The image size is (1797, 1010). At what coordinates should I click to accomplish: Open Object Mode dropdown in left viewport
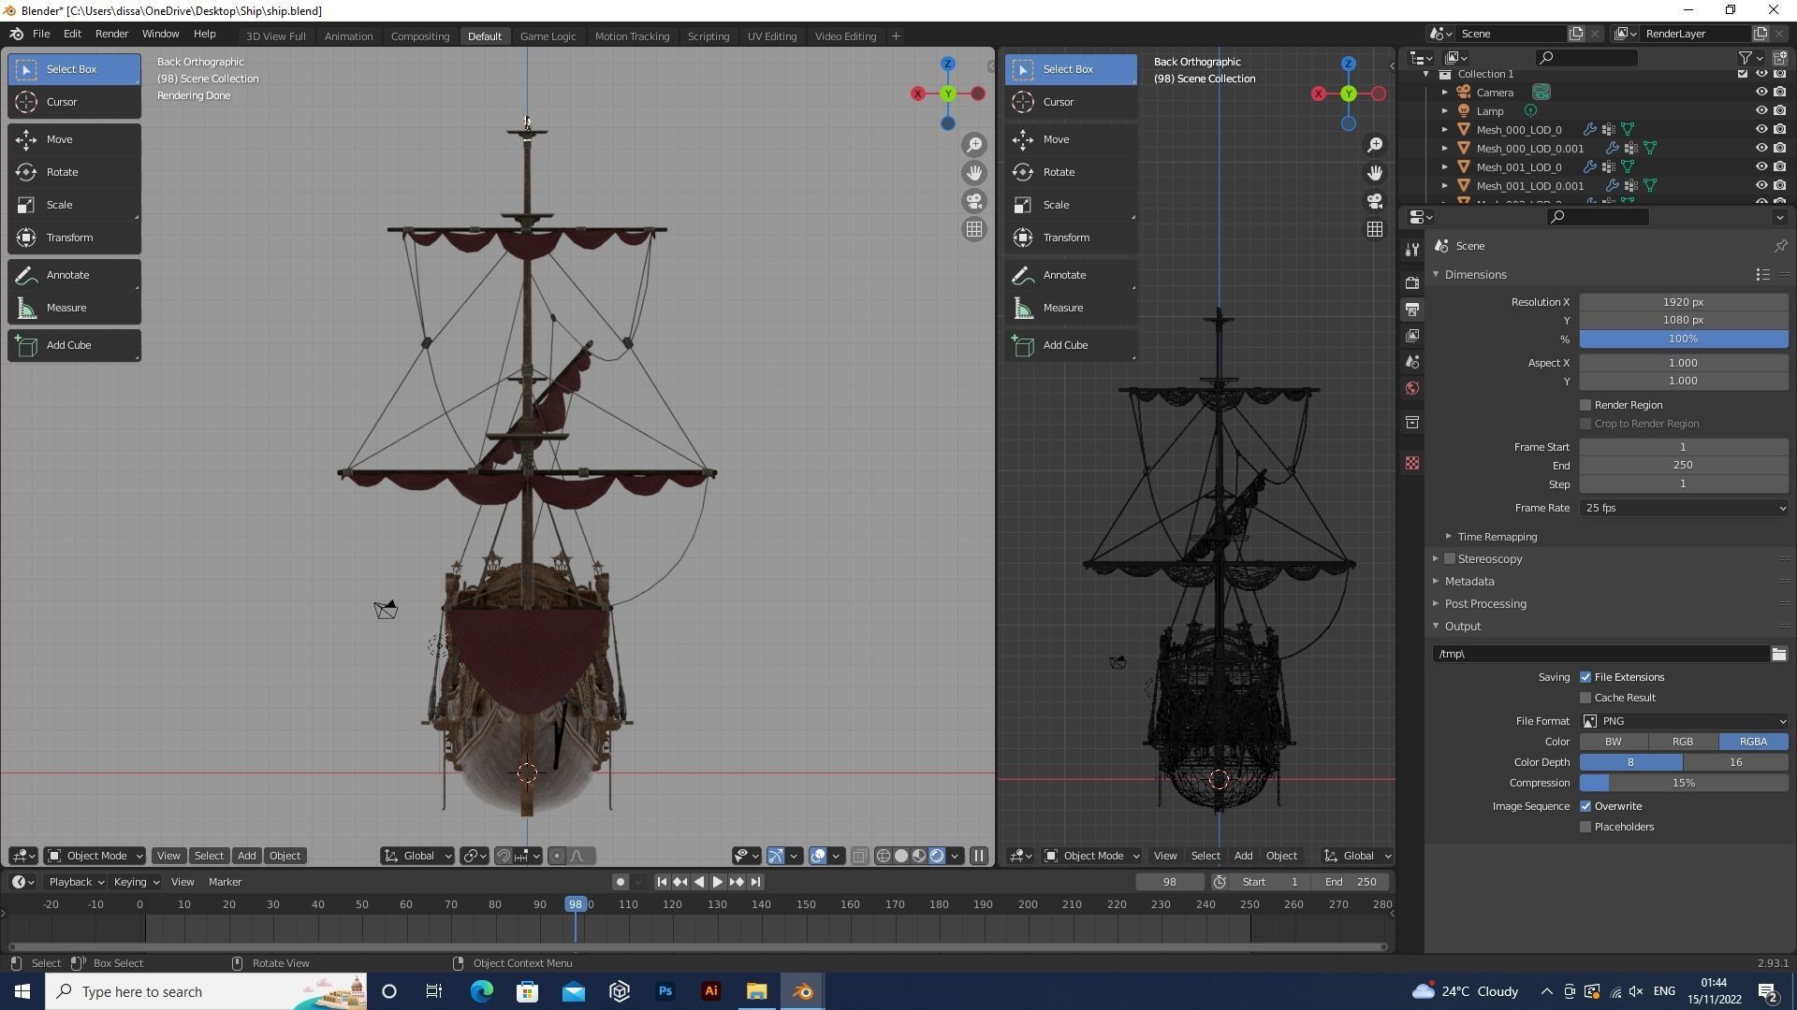95,856
